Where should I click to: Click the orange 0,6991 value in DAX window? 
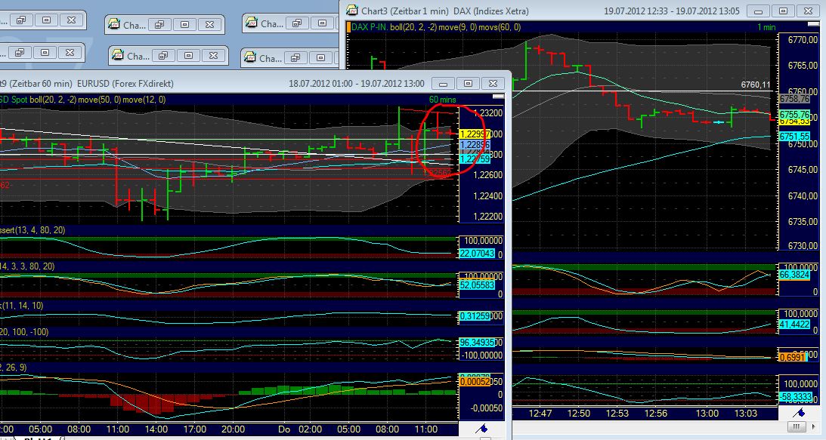(x=793, y=357)
